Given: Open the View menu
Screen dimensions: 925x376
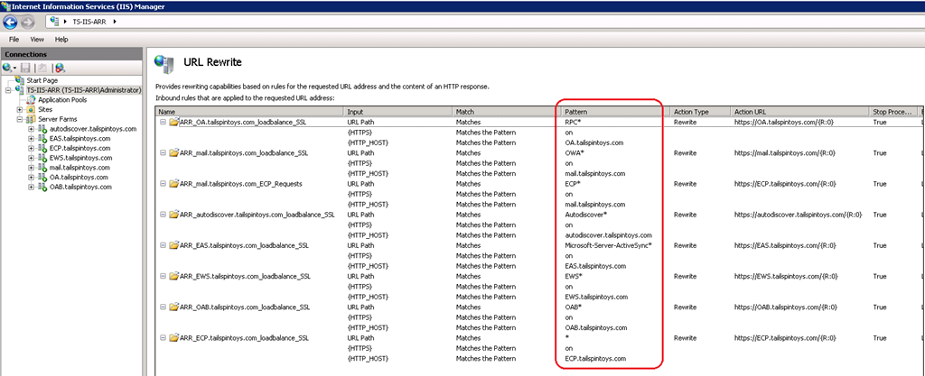Looking at the screenshot, I should click(x=37, y=40).
